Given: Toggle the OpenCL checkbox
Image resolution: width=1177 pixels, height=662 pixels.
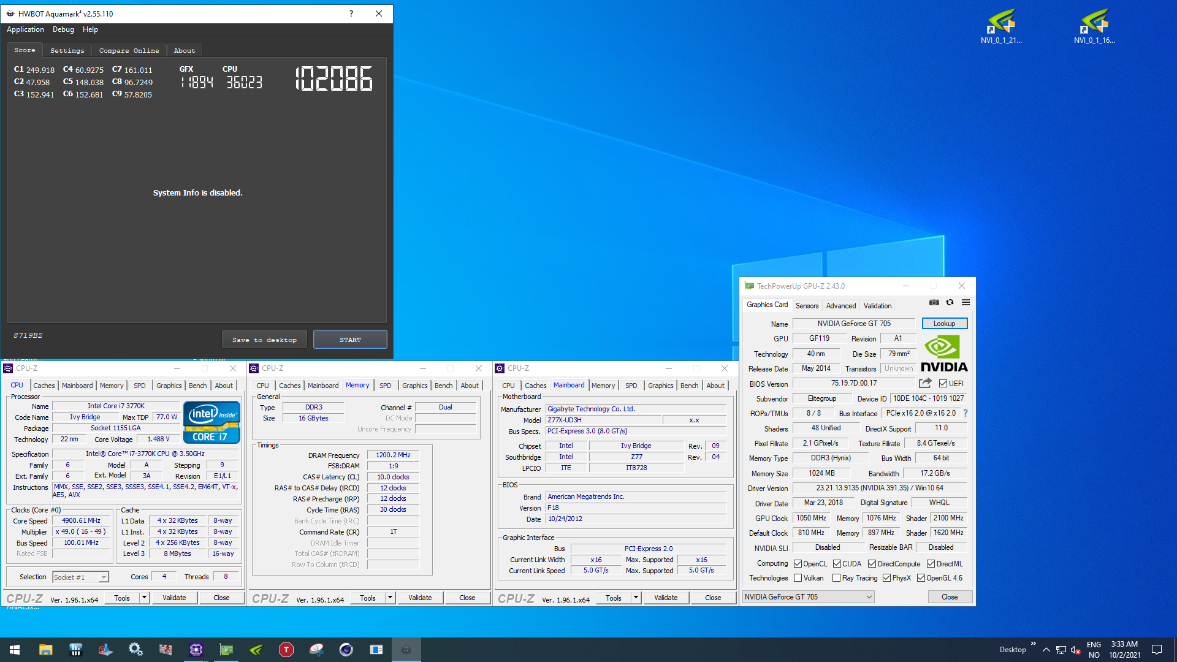Looking at the screenshot, I should pyautogui.click(x=798, y=564).
